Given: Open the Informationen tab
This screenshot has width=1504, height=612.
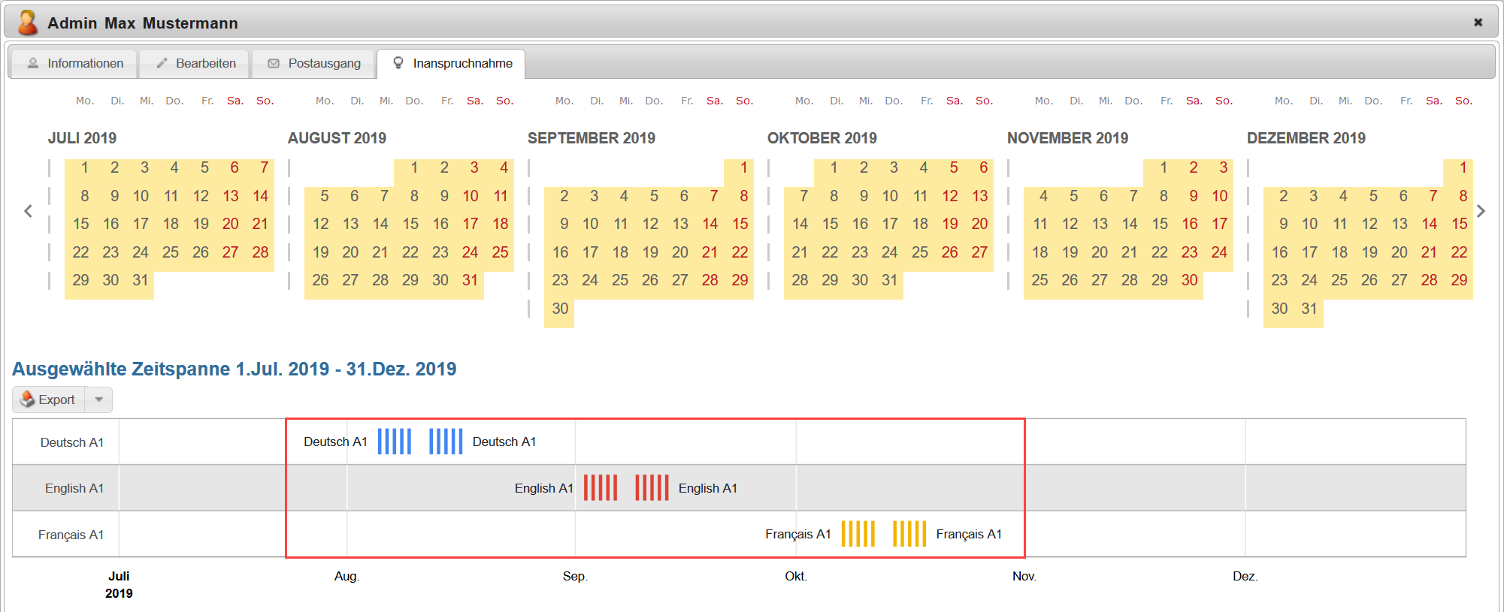Looking at the screenshot, I should (74, 64).
